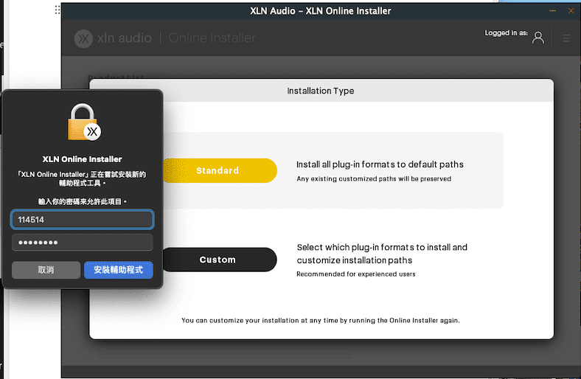
Task: Choose the yellow Standard installation button
Action: pos(220,170)
